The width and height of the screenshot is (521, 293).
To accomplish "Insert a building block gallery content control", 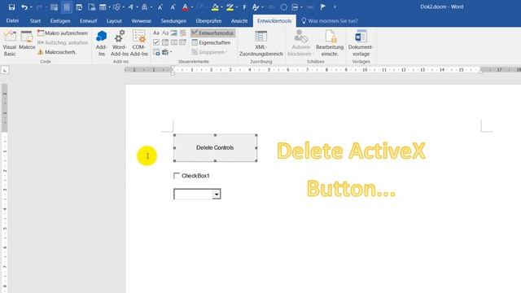I will [182, 33].
